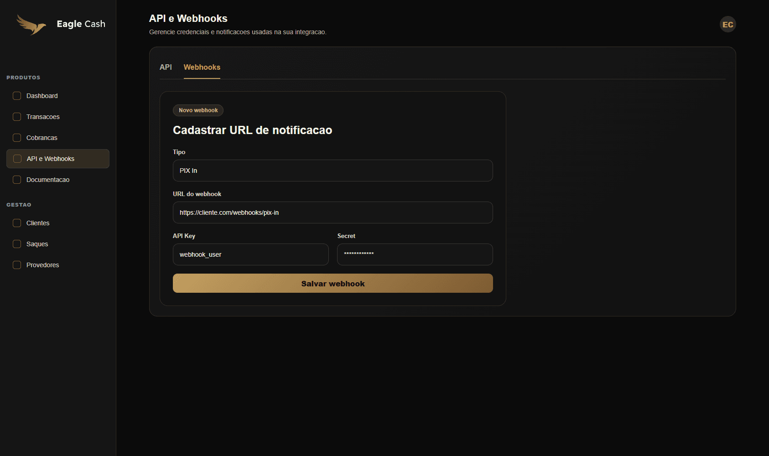
Task: Open the Tipo dropdown showing PIX In
Action: pos(333,171)
